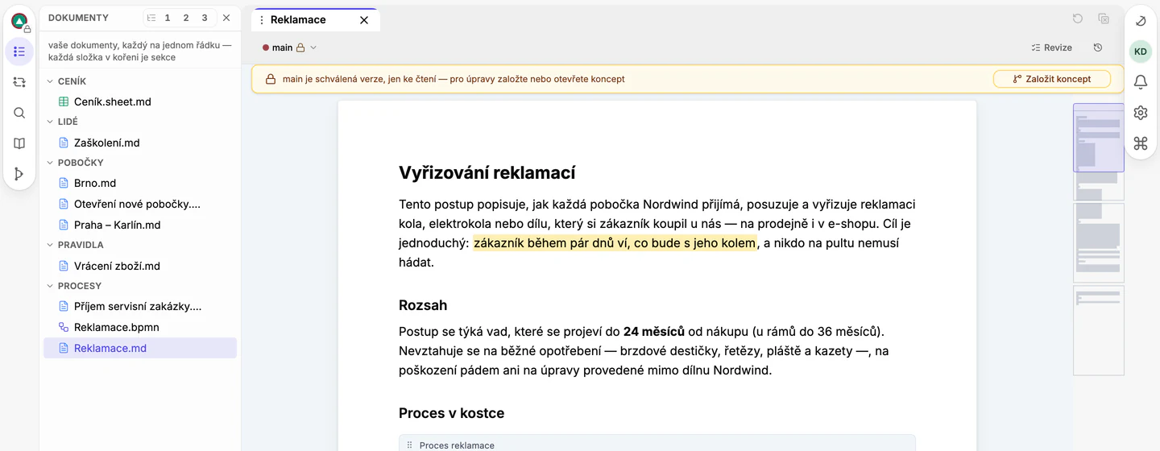This screenshot has height=451, width=1160.
Task: Collapse the PRAVIDLA section
Action: (50, 245)
